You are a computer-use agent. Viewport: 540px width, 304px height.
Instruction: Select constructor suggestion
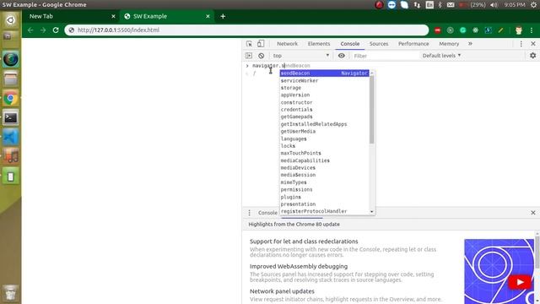pyautogui.click(x=324, y=102)
